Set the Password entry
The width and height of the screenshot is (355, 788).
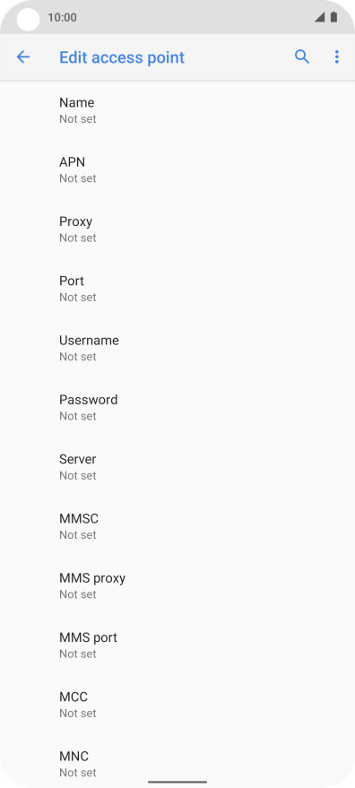point(177,407)
